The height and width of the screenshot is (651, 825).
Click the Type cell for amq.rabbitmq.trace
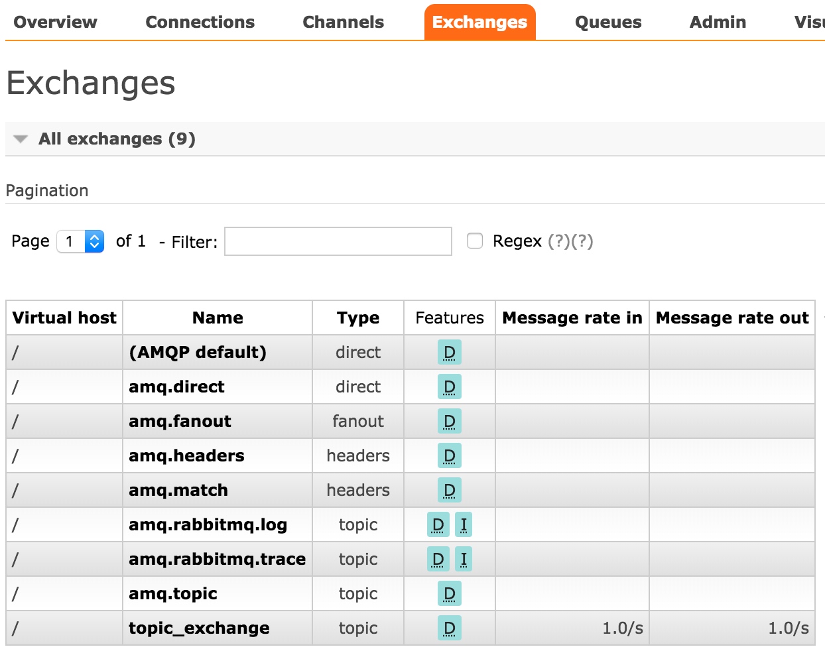358,559
